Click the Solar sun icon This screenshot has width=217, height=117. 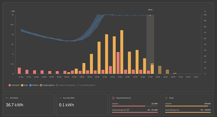[166, 98]
